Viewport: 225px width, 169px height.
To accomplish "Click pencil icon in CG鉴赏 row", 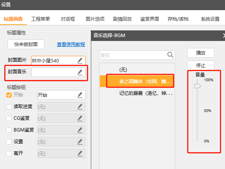I will pos(80,119).
